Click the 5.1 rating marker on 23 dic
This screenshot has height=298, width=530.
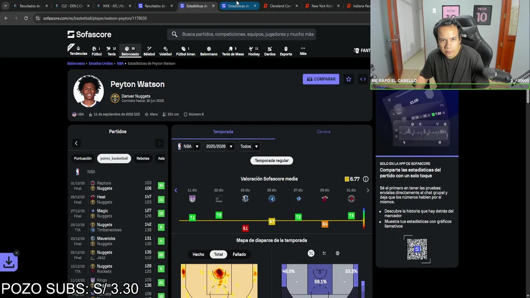[x=245, y=228]
